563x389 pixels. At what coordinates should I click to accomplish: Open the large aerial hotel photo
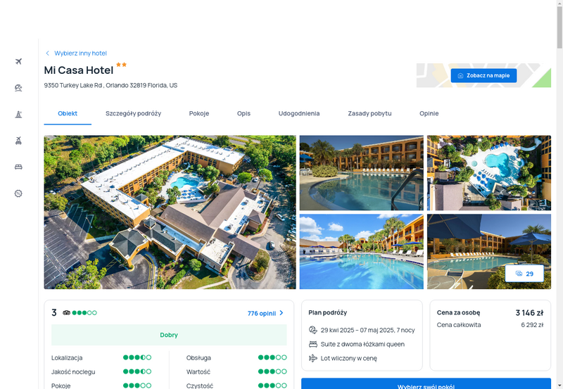point(170,212)
